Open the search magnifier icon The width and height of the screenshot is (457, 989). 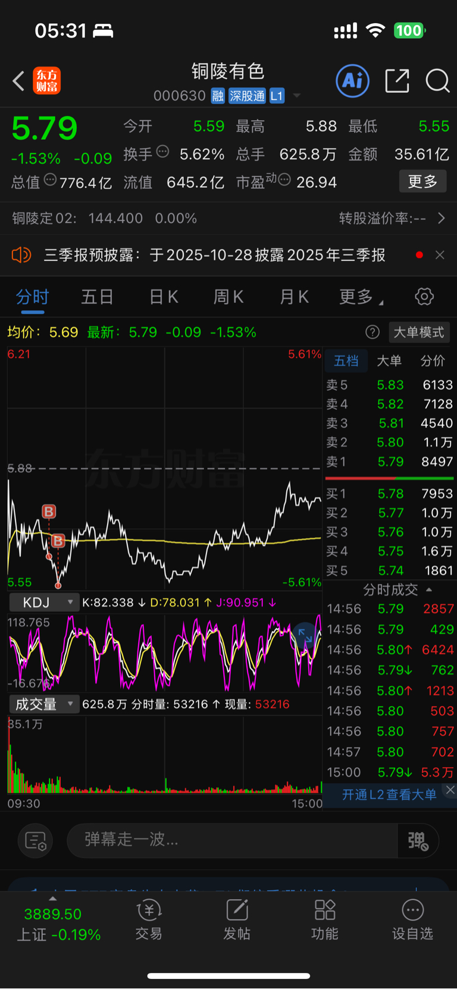(x=437, y=81)
